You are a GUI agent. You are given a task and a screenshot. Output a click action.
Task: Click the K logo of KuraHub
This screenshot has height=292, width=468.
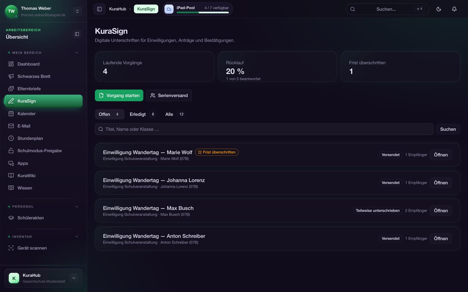14,278
